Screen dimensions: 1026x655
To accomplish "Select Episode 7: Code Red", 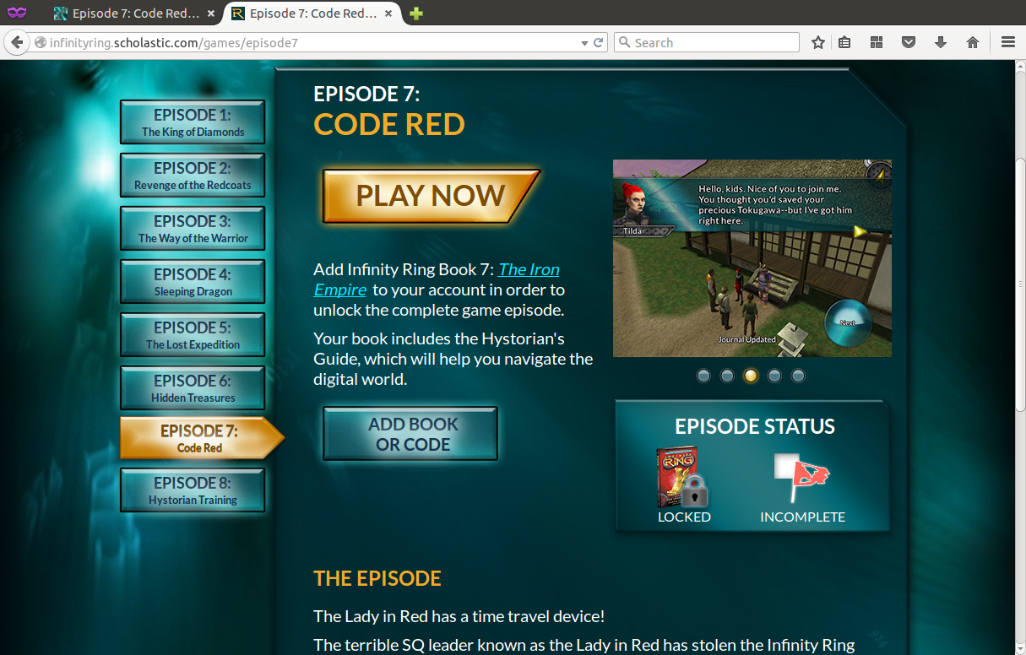I will [x=199, y=438].
